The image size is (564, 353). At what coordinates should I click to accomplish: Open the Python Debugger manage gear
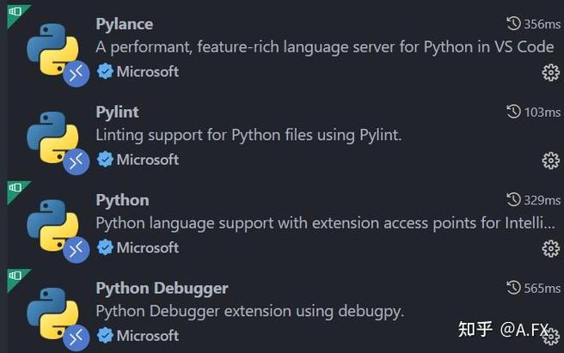pyautogui.click(x=551, y=336)
